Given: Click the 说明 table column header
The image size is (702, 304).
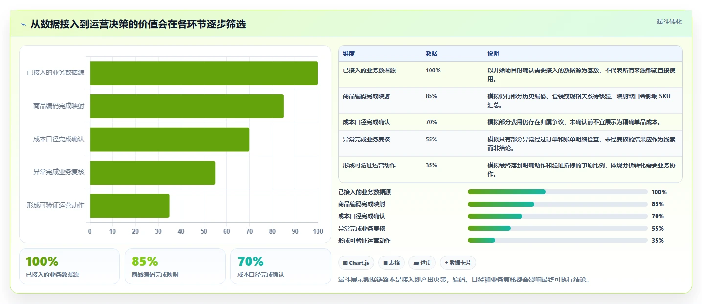Looking at the screenshot, I should pyautogui.click(x=493, y=53).
